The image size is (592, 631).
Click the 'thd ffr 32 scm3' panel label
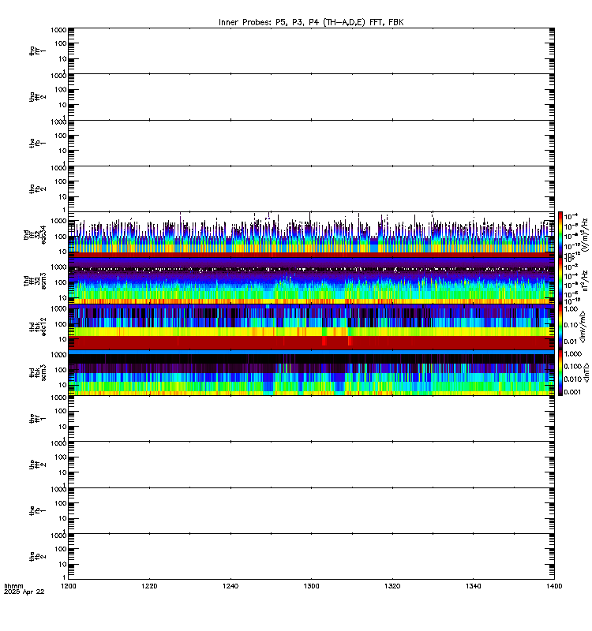point(35,281)
